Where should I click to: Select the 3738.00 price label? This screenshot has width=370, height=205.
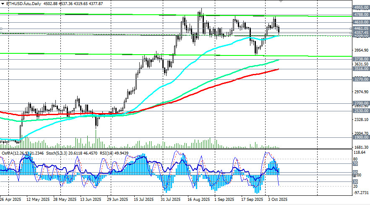click(361, 60)
